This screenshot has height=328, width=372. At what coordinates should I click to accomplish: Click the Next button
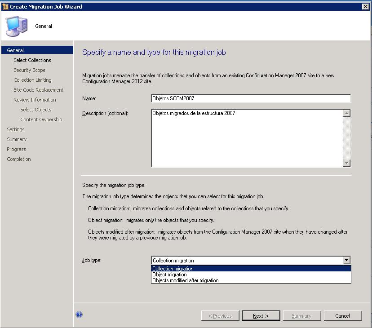[x=261, y=316]
